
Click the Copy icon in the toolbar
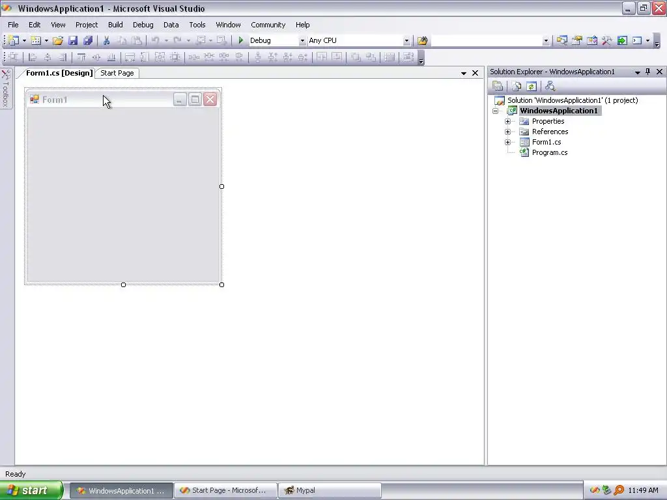pyautogui.click(x=122, y=40)
